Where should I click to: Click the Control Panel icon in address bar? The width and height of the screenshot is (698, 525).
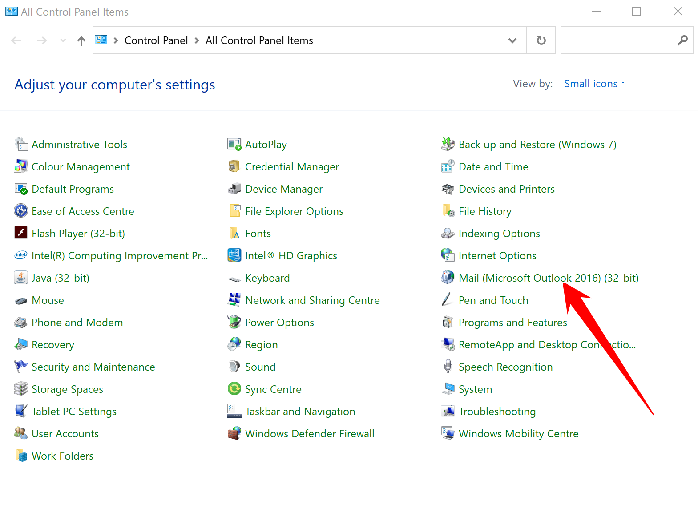click(x=101, y=40)
